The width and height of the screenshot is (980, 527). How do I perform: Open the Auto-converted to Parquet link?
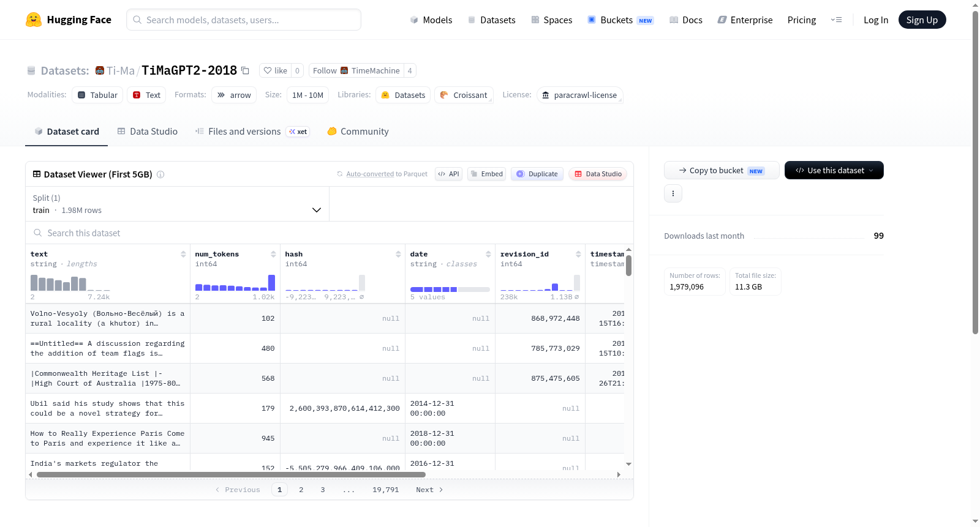[x=370, y=174]
